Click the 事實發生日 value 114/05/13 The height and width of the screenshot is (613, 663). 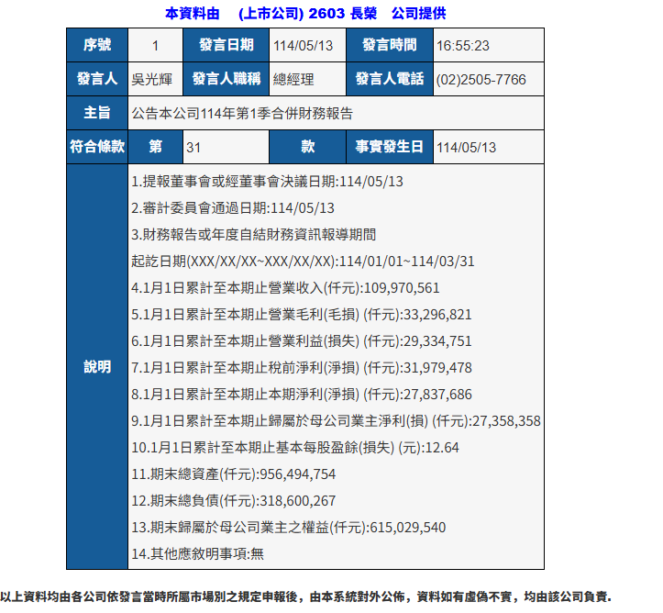click(x=466, y=147)
